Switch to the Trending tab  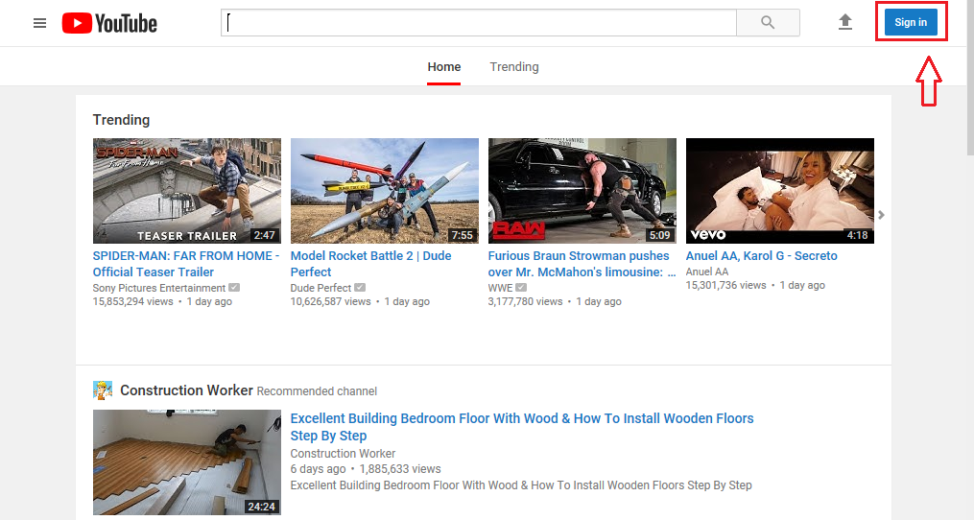[x=514, y=67]
